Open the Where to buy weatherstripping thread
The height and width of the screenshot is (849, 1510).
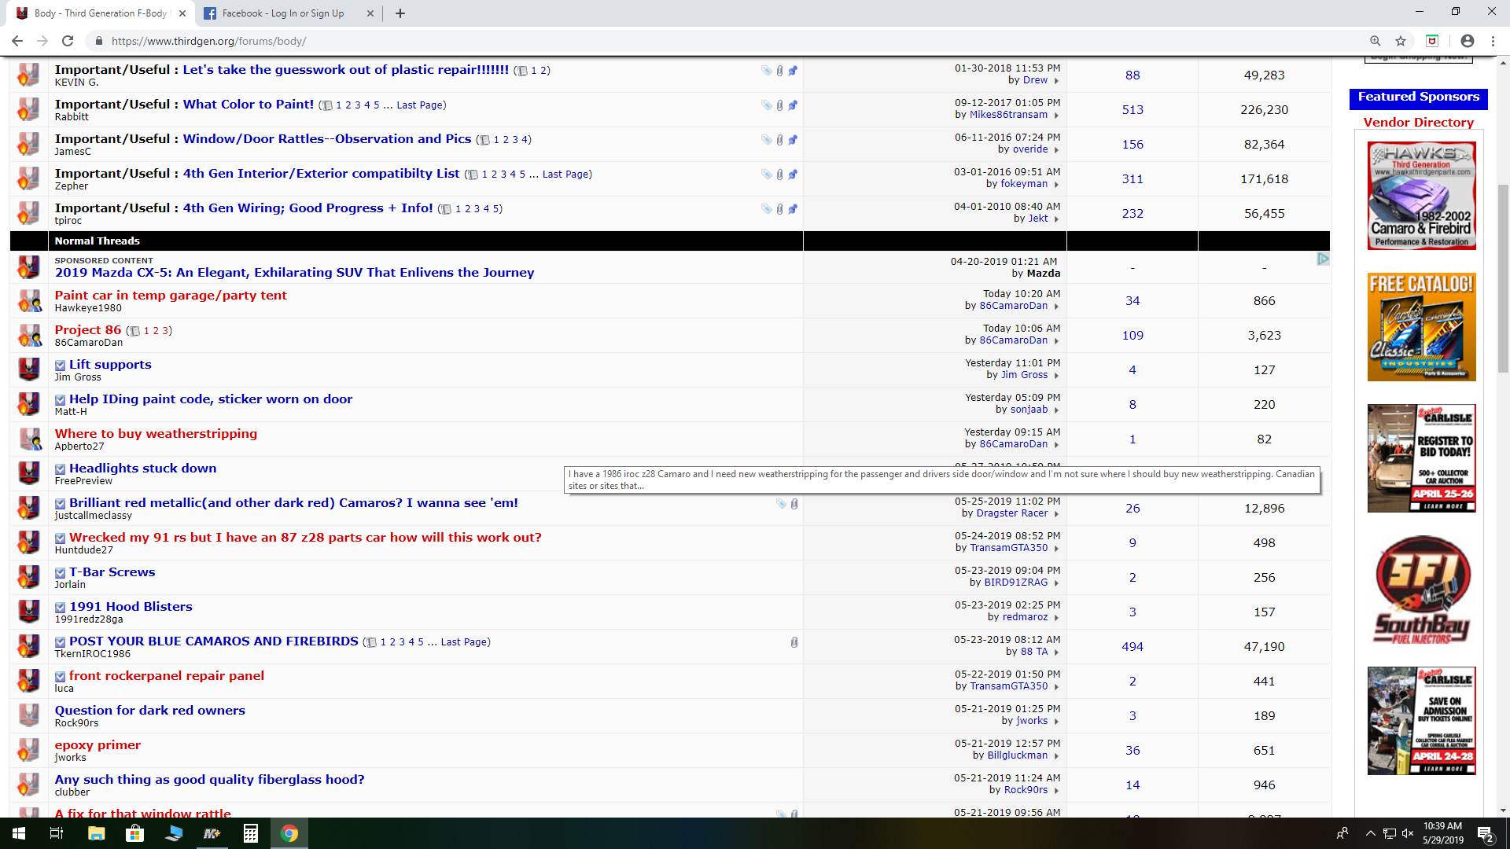156,434
